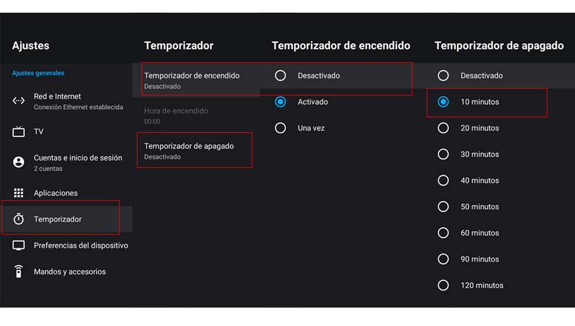Set sleep timer to 10 minutos

click(443, 102)
